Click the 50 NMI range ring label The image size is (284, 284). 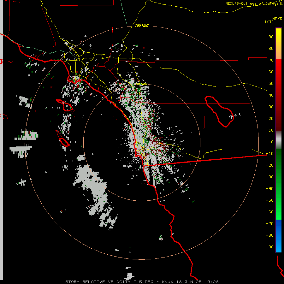142,84
